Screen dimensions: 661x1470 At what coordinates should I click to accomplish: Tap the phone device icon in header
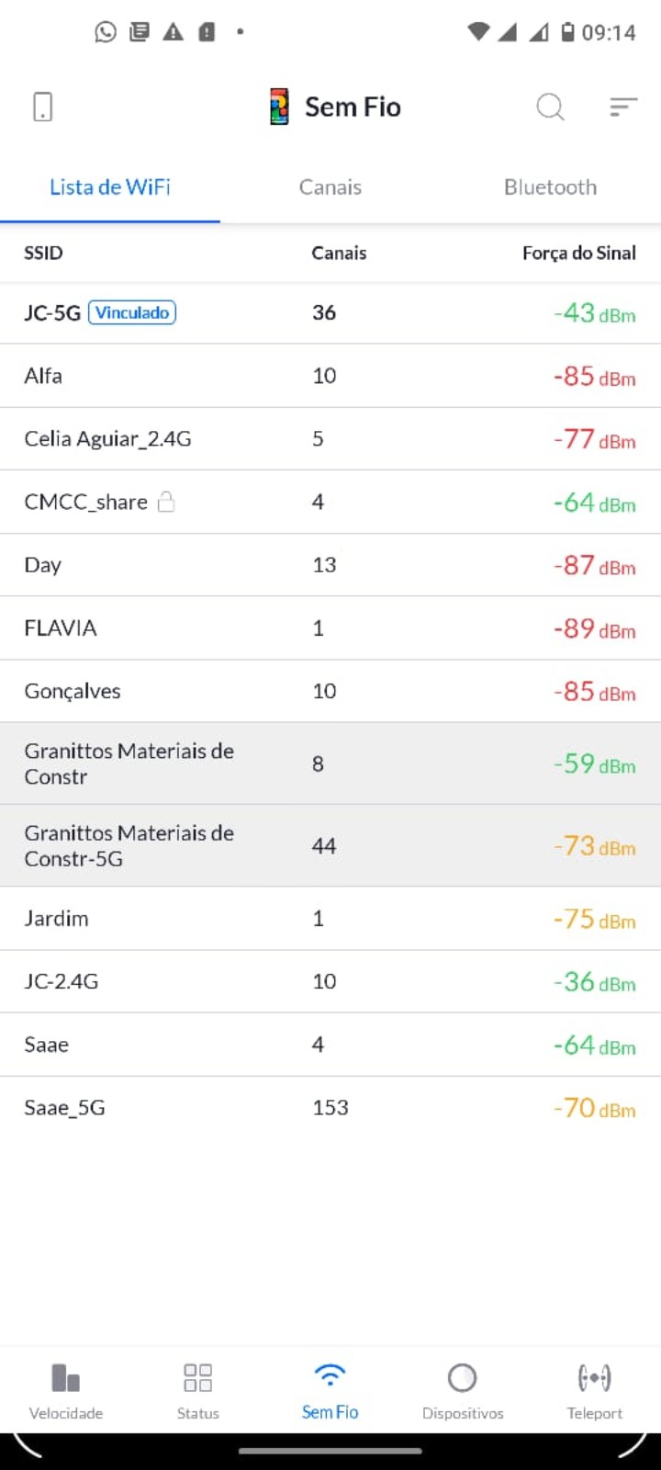[42, 107]
